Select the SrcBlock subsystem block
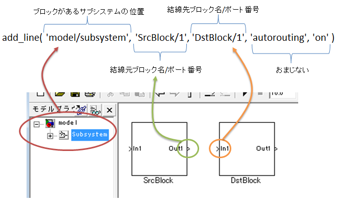Image resolution: width=338 pixels, height=203 pixels. [159, 149]
